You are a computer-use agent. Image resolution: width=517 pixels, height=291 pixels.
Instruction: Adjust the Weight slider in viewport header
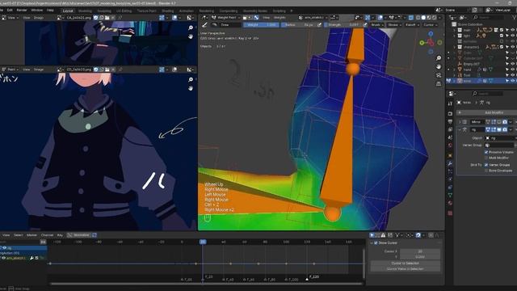(261, 25)
